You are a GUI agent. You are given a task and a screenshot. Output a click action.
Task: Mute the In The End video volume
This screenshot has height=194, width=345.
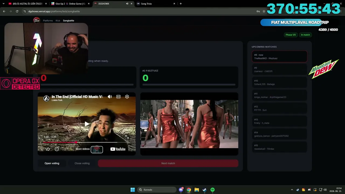[x=110, y=97]
